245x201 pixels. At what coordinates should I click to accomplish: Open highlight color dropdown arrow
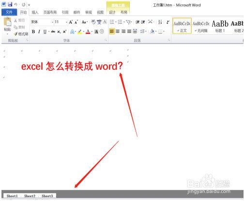(x=84, y=31)
